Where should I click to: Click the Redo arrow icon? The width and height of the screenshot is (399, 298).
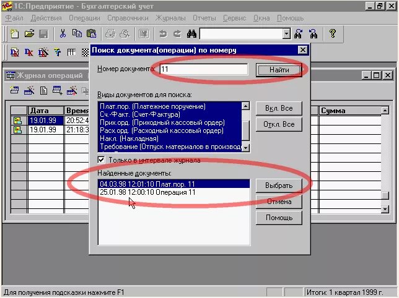pyautogui.click(x=177, y=33)
